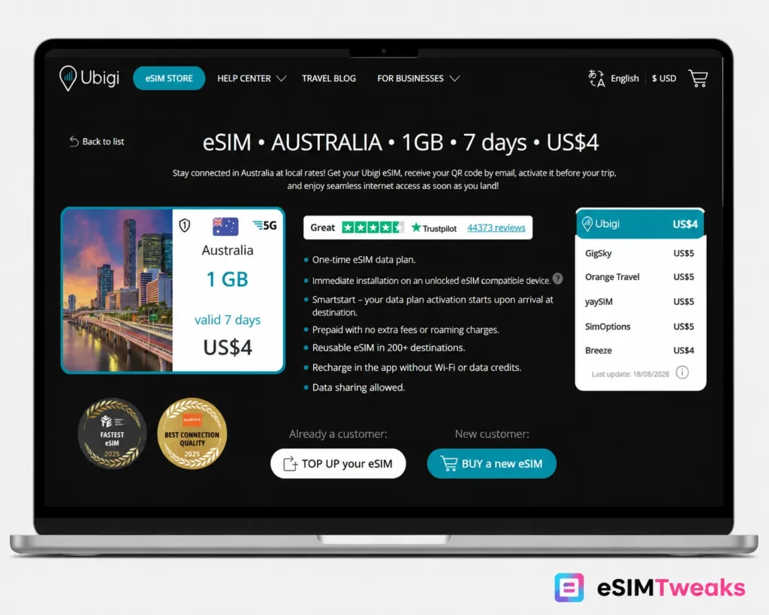769x615 pixels.
Task: Expand the Help Center chevron
Action: (x=281, y=78)
